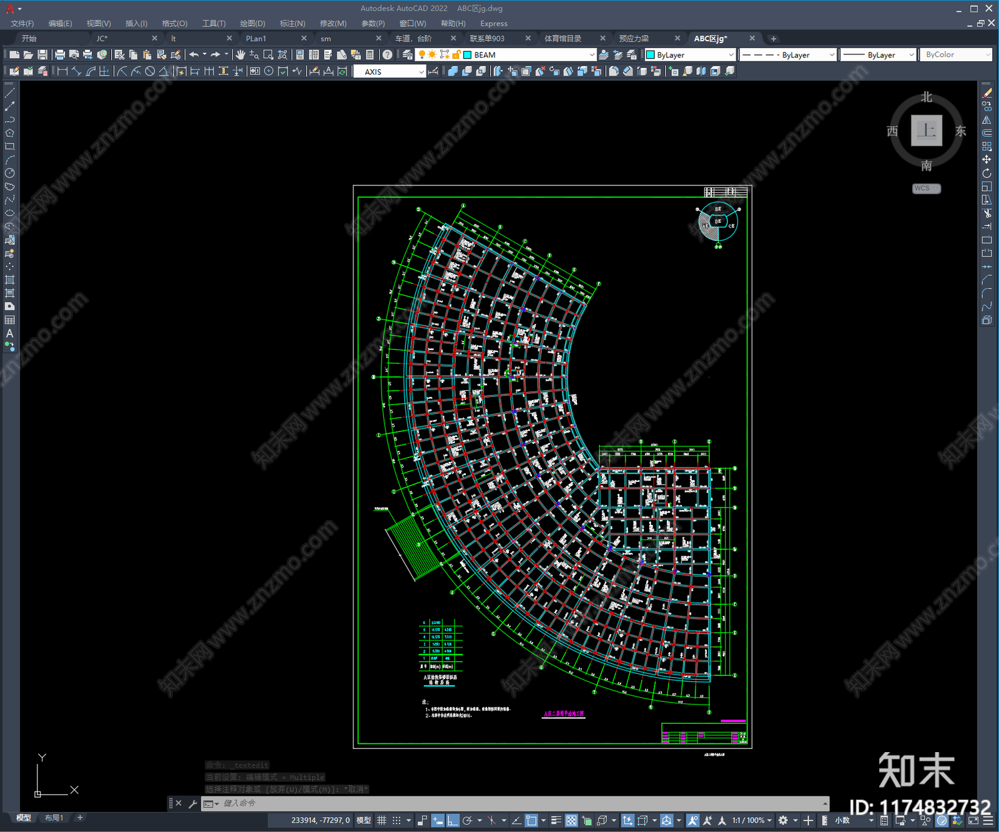Select the Pan hand tool
Viewport: 999px width, 832px height.
coord(240,55)
